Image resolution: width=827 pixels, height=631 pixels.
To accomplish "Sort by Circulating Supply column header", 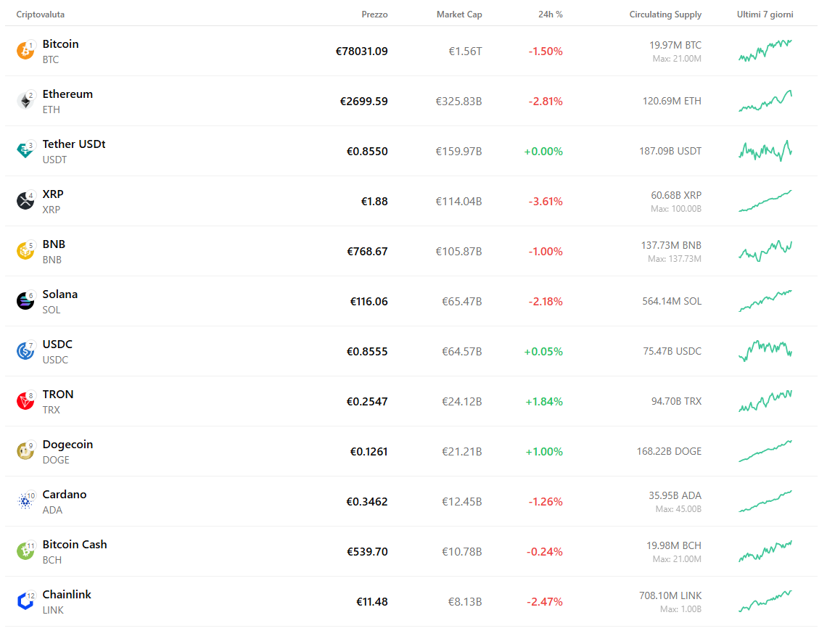I will pos(665,15).
